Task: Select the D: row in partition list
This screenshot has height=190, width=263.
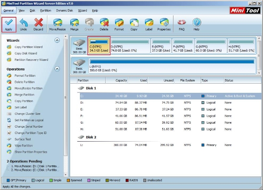Action: (x=170, y=103)
